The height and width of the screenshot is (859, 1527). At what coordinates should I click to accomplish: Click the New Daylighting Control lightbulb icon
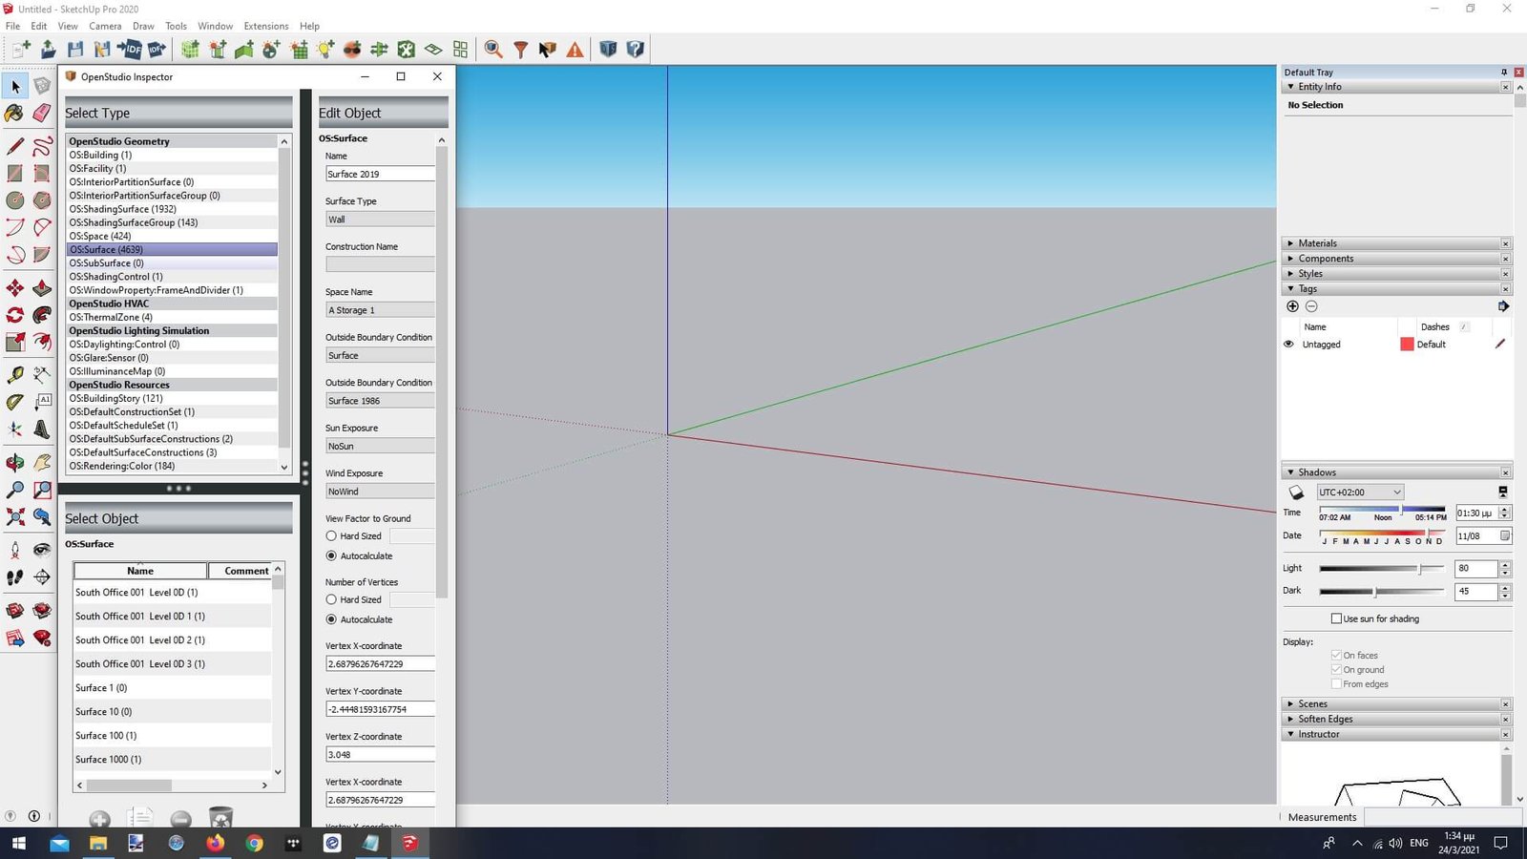point(325,49)
